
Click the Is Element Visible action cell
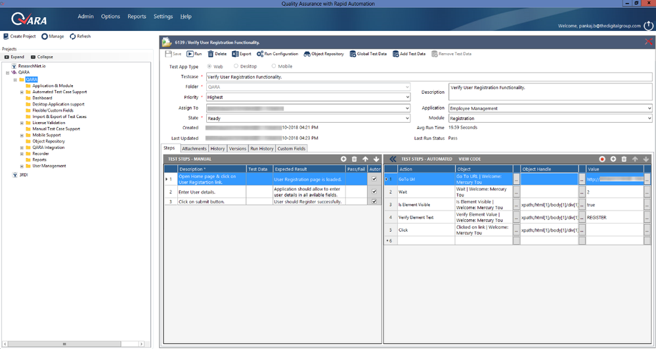426,205
